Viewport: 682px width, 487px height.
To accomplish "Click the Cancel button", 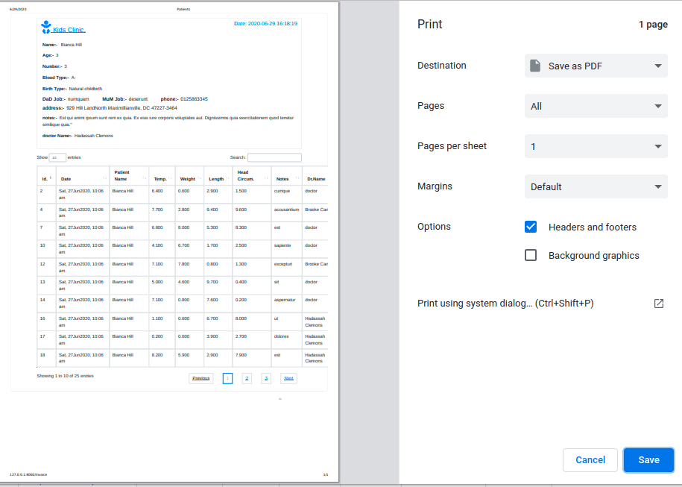I will point(590,460).
